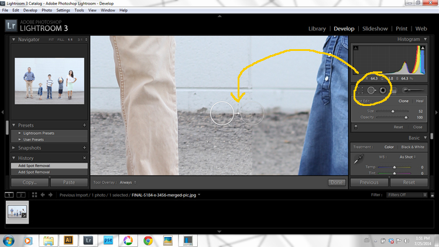Click the Copy... settings button
The height and width of the screenshot is (247, 439).
click(30, 182)
